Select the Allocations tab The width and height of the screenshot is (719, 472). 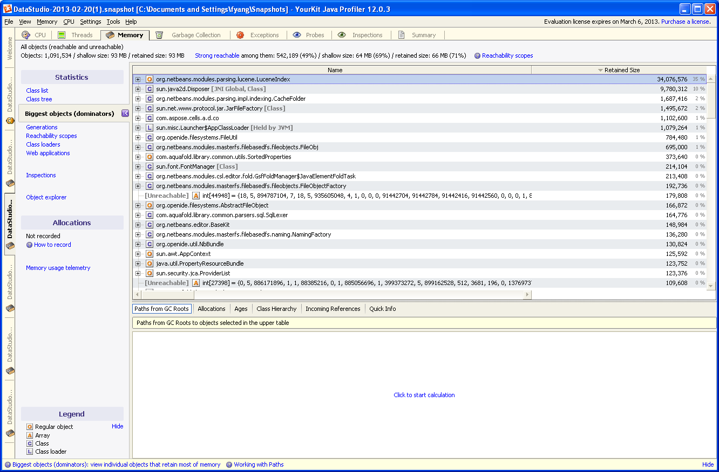point(212,309)
